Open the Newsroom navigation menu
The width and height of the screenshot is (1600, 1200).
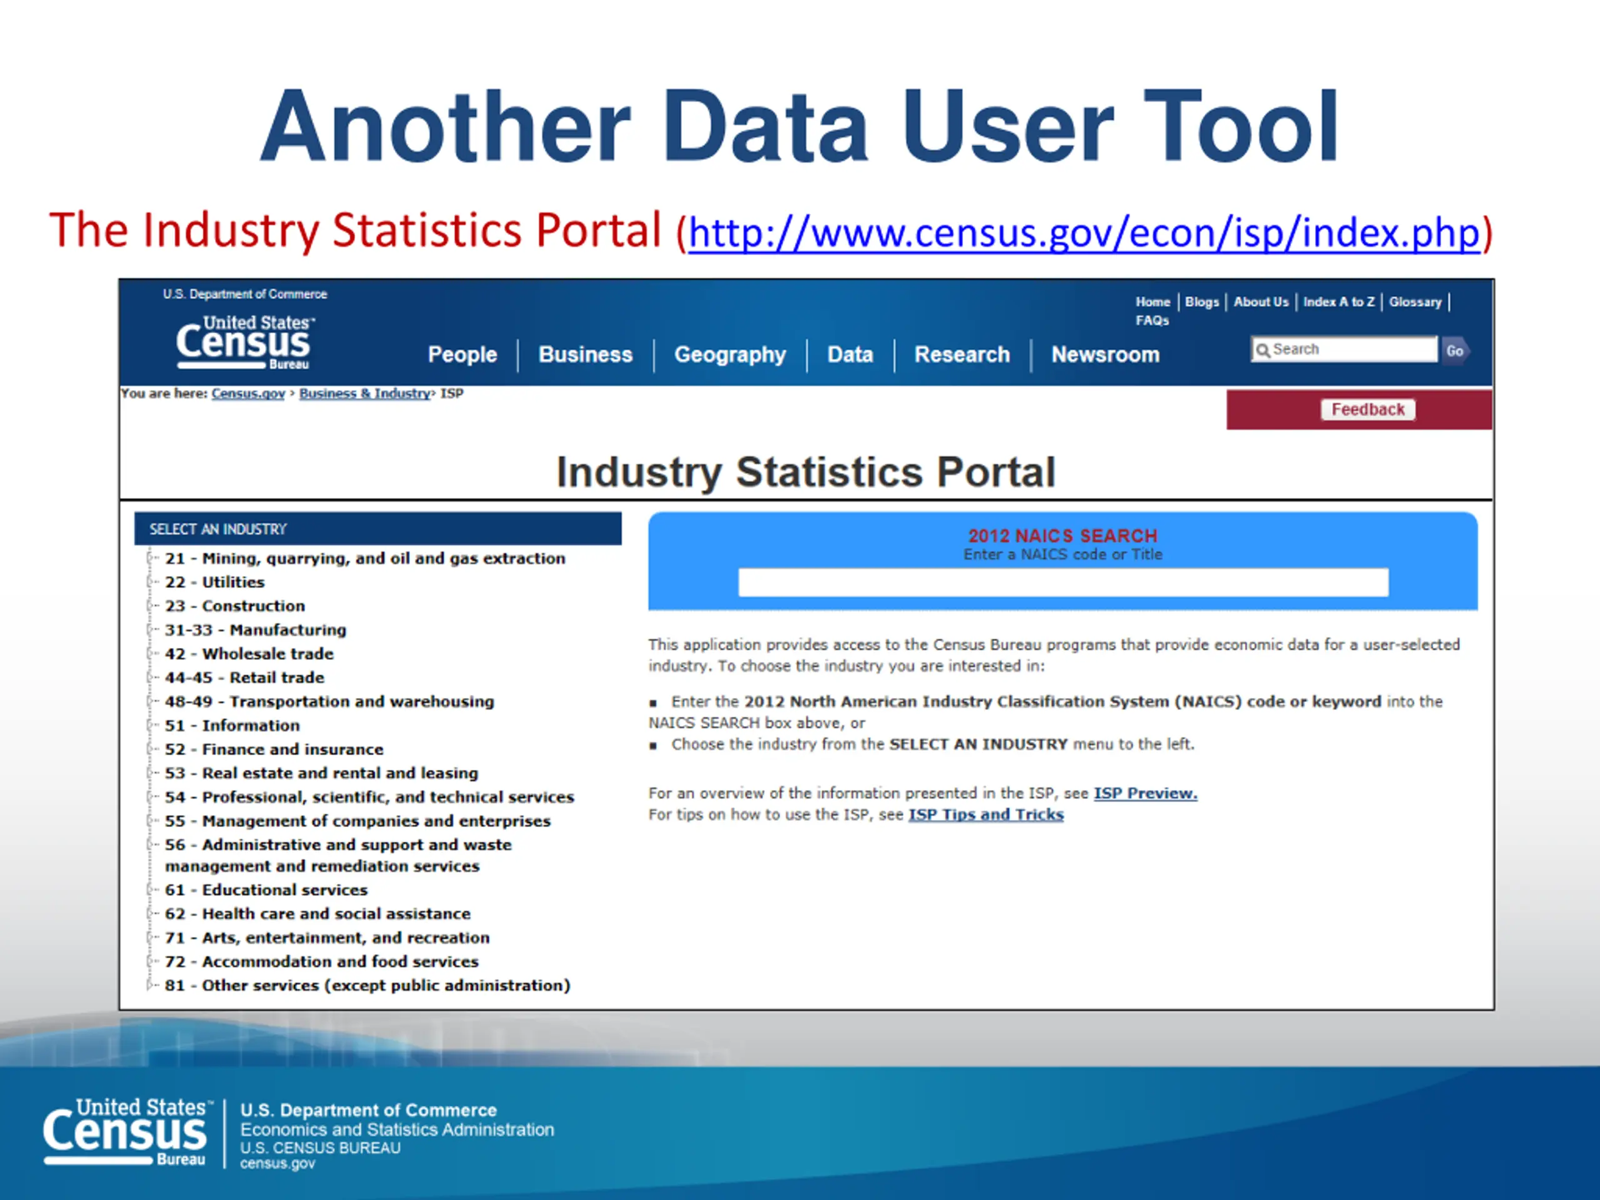click(1105, 354)
